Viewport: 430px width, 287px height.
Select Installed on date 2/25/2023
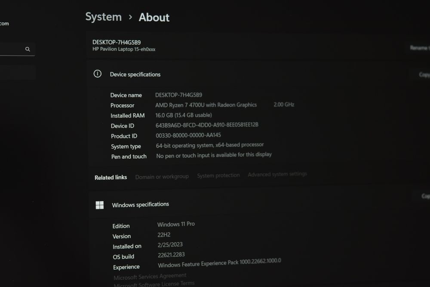(x=170, y=244)
